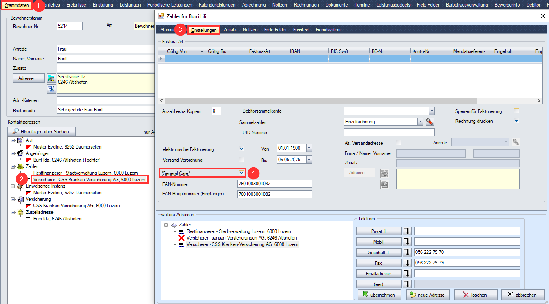Click the map icon beside Adresse button
The width and height of the screenshot is (549, 304).
(x=51, y=78)
